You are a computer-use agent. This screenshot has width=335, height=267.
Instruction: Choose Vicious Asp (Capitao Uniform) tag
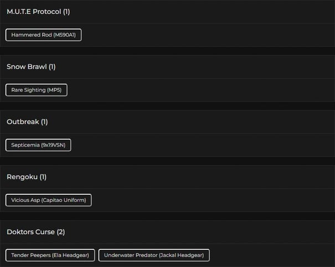(x=48, y=200)
